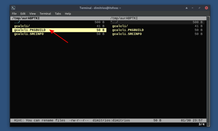
Task: Select gcalcli.PKGBUILD in the left pane
Action: pos(59,30)
